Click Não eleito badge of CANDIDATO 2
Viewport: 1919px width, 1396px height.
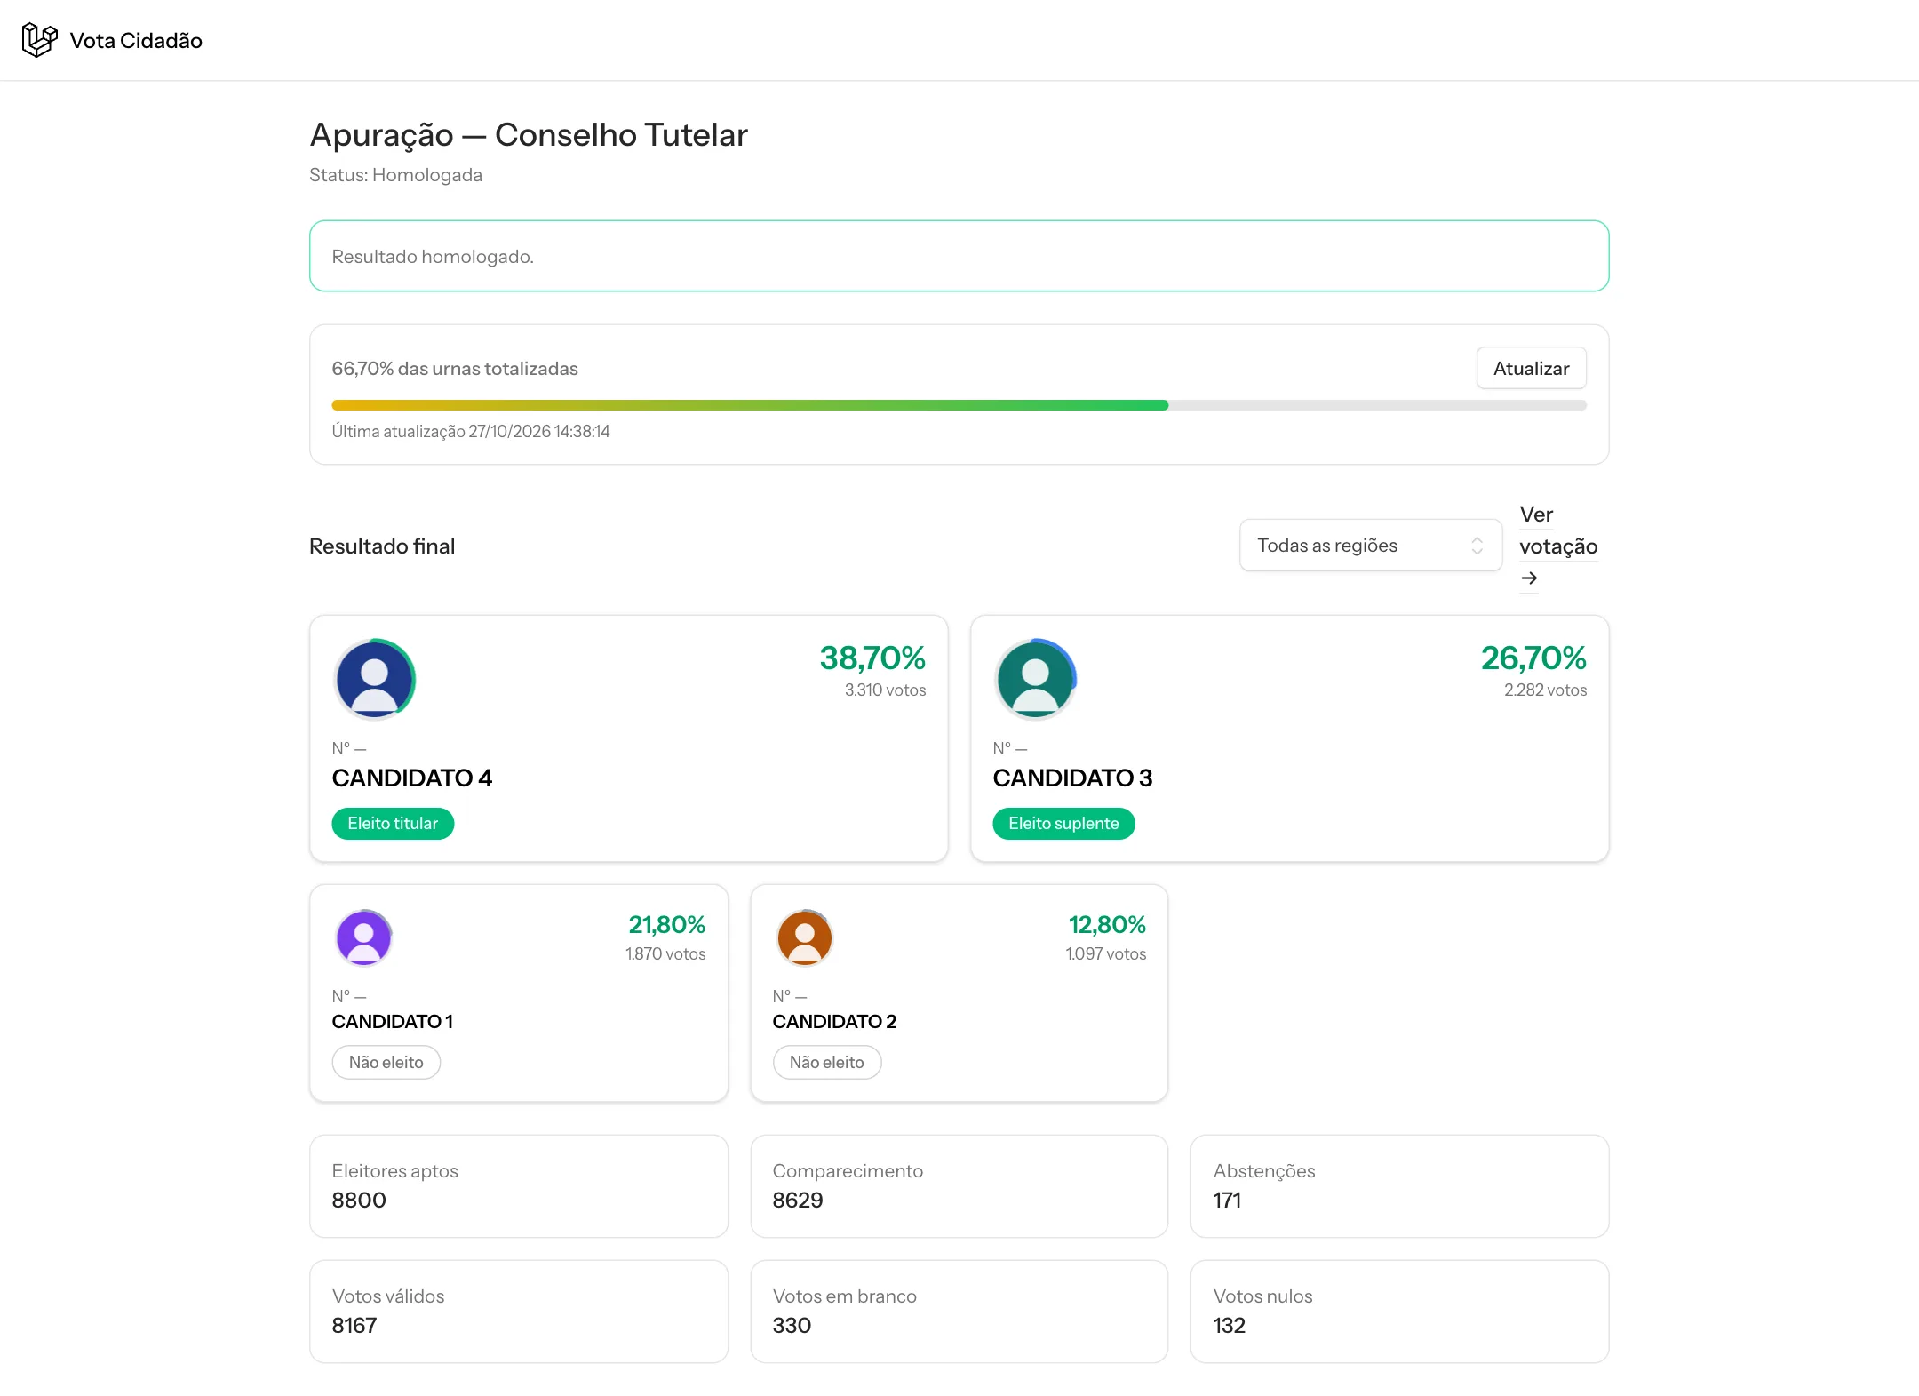point(826,1063)
